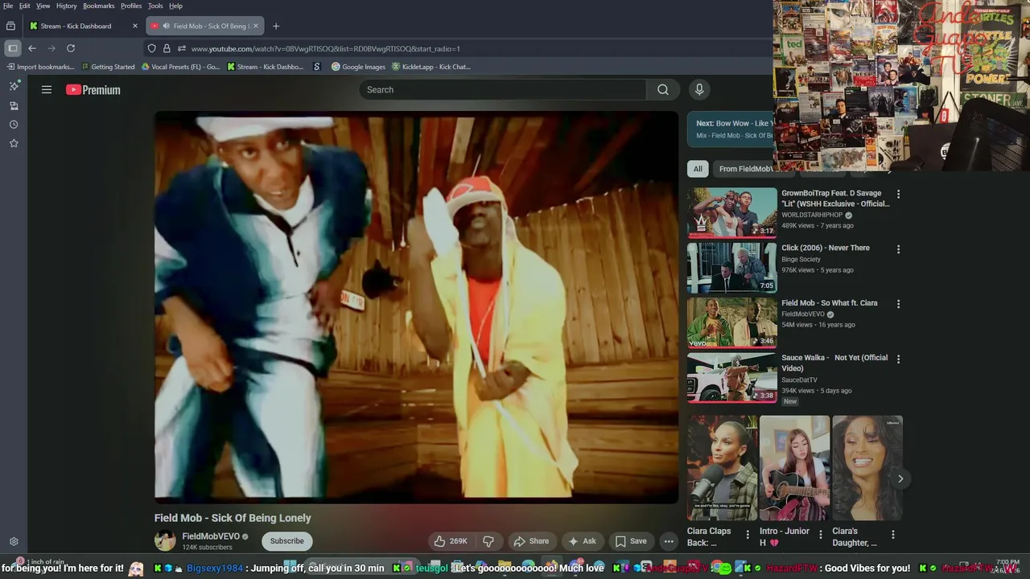
Task: Open the Help menu
Action: click(175, 6)
